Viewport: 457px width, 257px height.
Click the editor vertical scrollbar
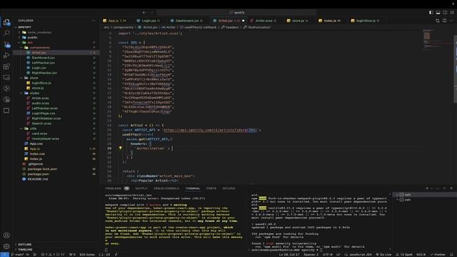tap(456, 69)
